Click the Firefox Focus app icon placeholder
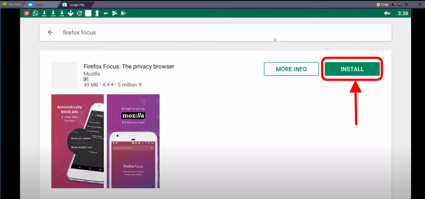The height and width of the screenshot is (199, 425). click(x=65, y=75)
